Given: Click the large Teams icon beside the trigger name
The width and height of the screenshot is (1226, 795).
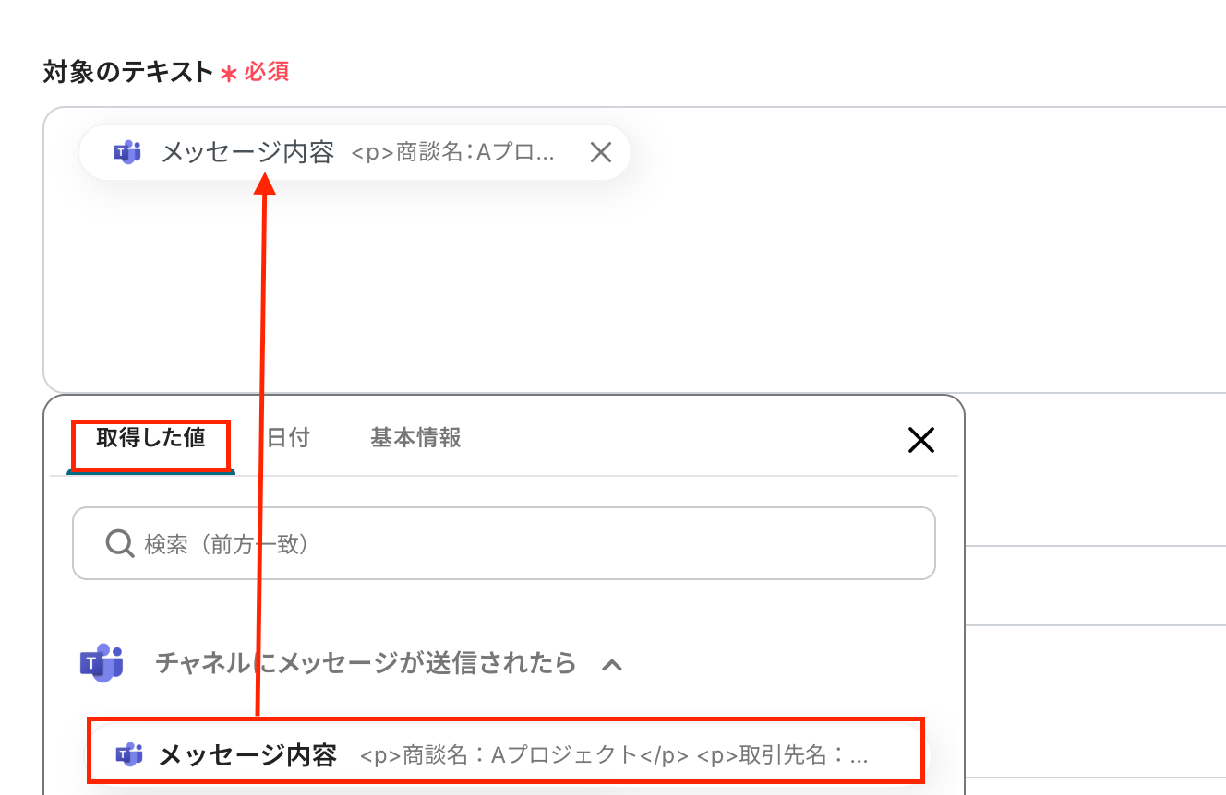Looking at the screenshot, I should [102, 662].
